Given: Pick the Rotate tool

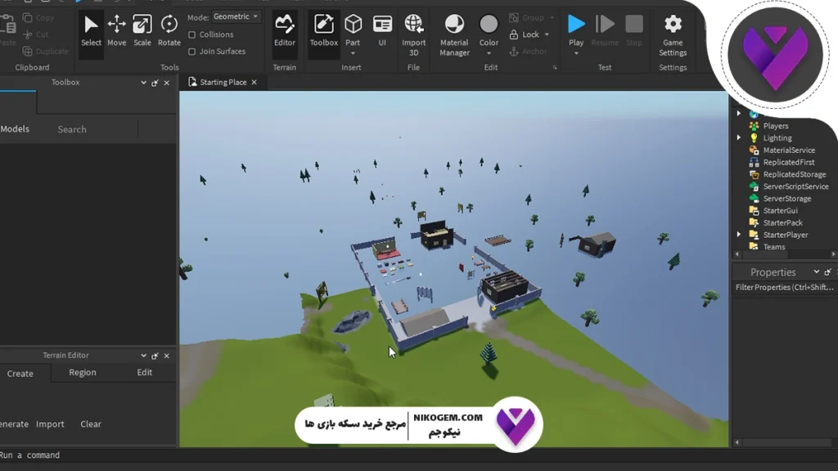Looking at the screenshot, I should (169, 30).
